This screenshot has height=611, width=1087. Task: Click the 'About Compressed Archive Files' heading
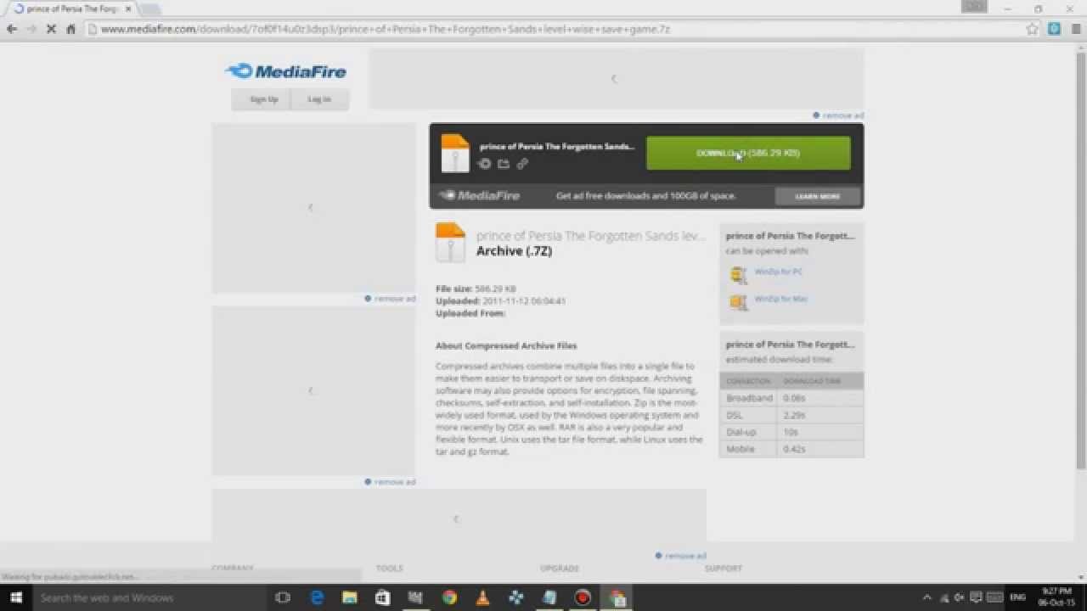click(x=506, y=345)
